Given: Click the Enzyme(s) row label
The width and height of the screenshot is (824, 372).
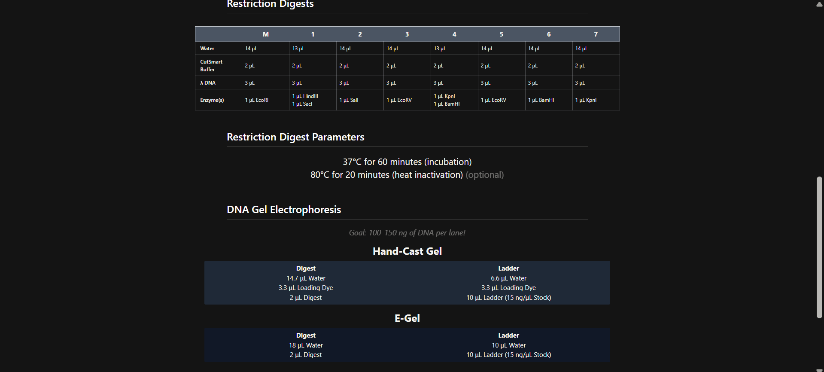Looking at the screenshot, I should 212,100.
